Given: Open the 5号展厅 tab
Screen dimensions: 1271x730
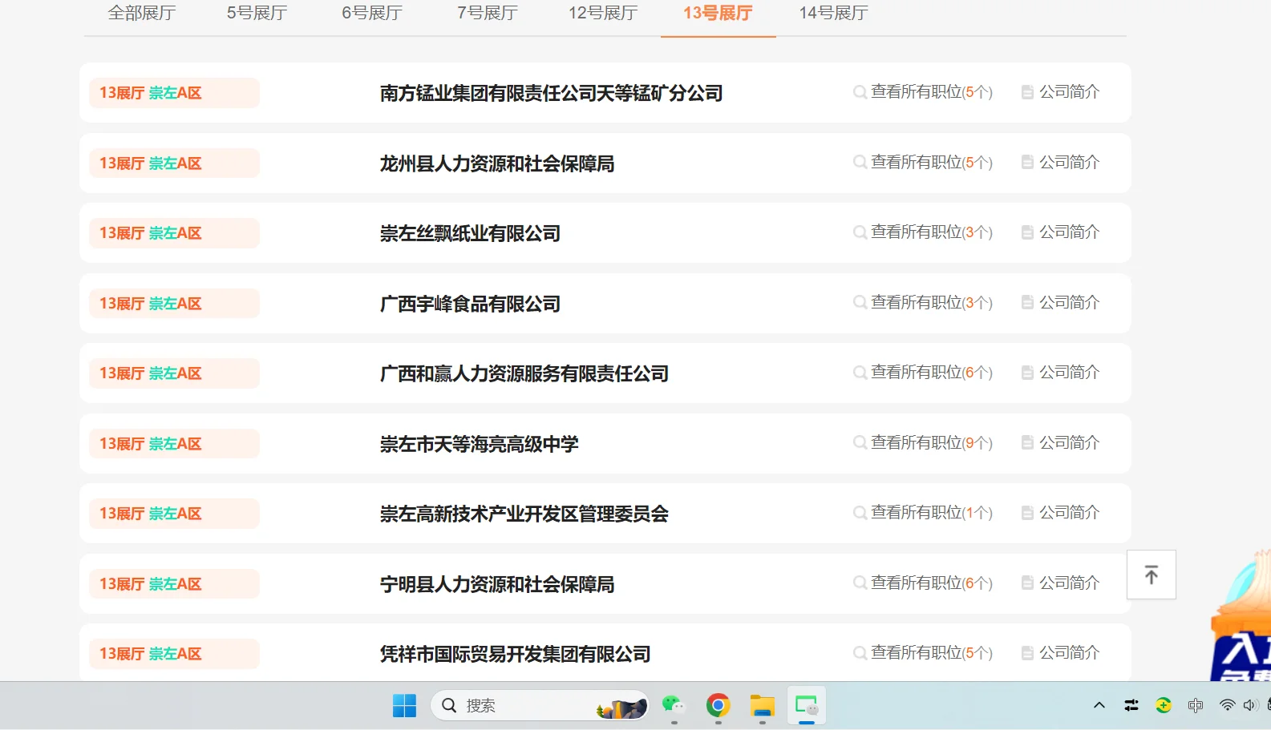Looking at the screenshot, I should coord(257,13).
